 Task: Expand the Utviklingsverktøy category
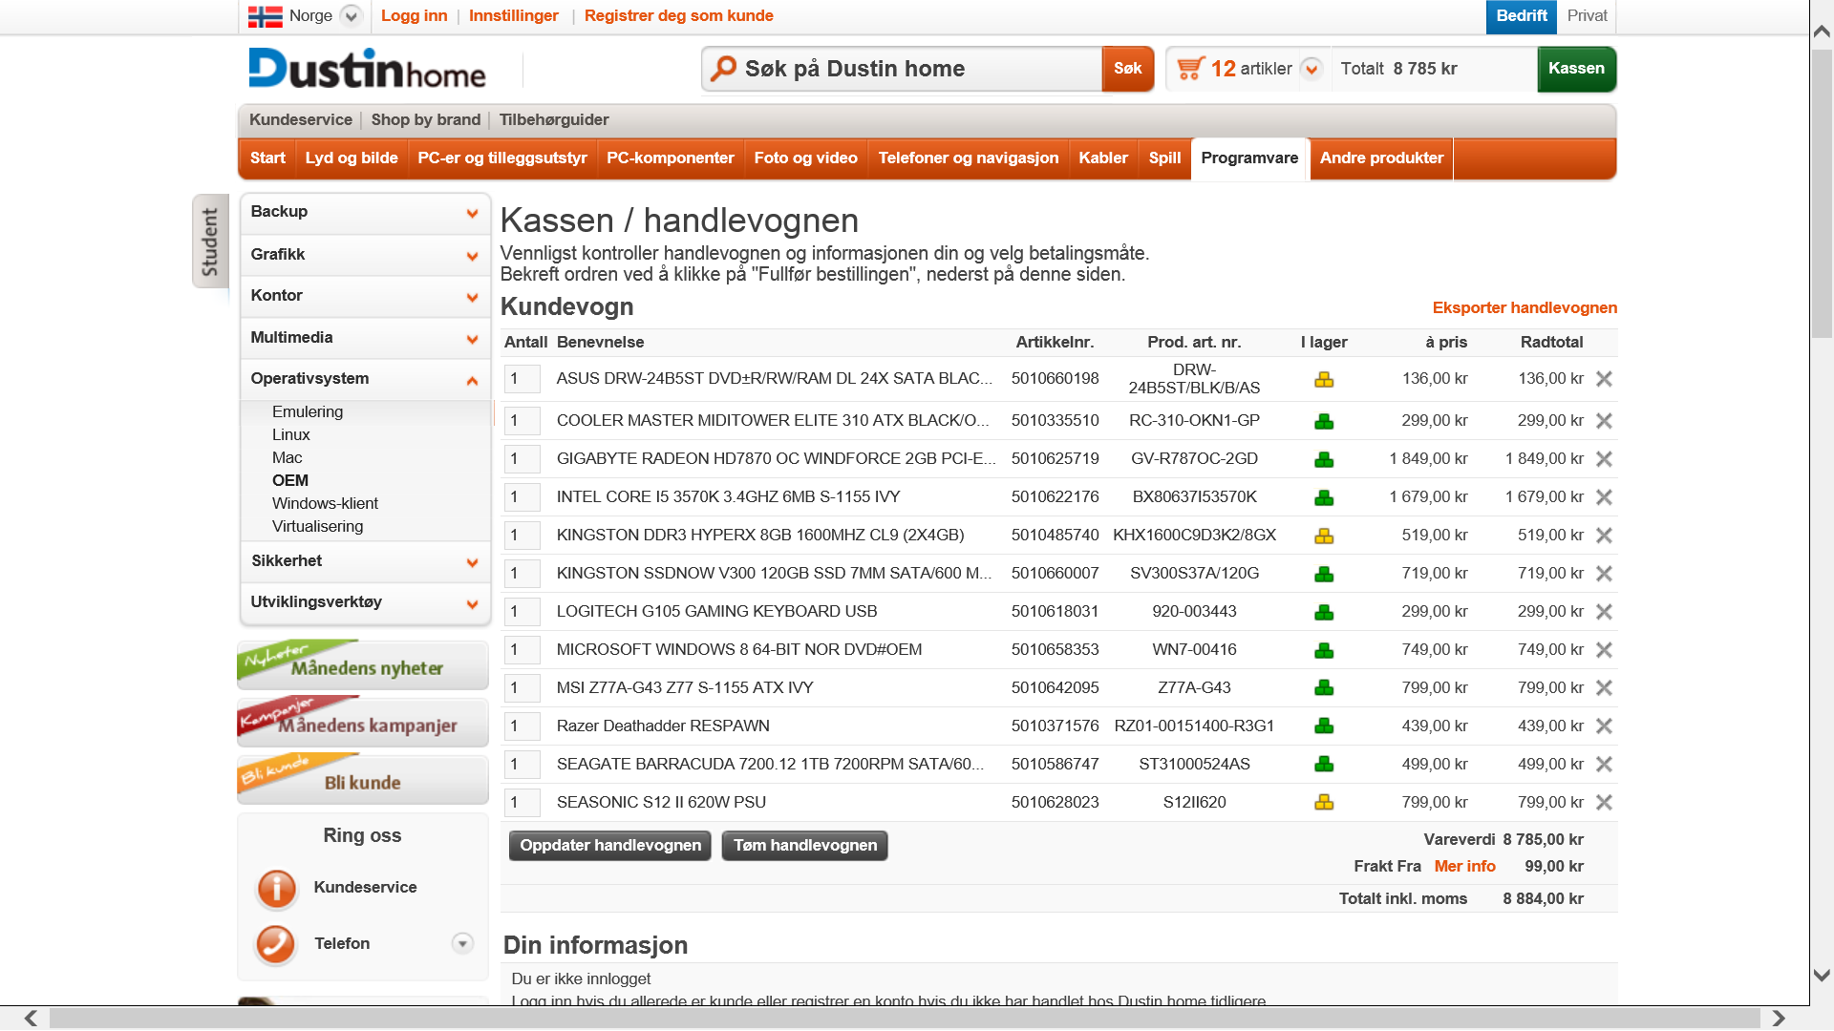(472, 603)
